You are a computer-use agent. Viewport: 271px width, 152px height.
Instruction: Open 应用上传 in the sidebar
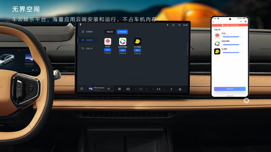point(88,48)
